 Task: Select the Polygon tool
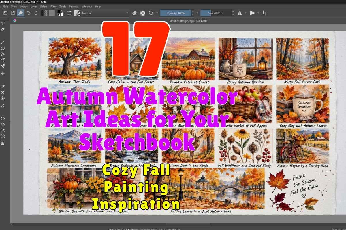point(3,54)
